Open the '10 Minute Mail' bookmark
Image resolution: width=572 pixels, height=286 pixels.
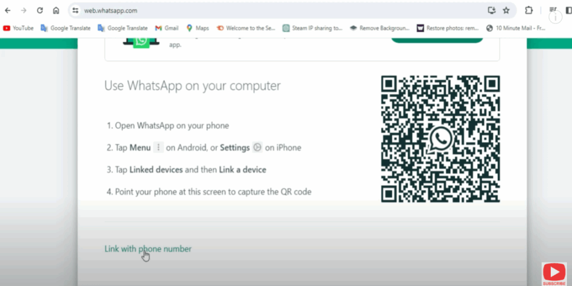(516, 28)
